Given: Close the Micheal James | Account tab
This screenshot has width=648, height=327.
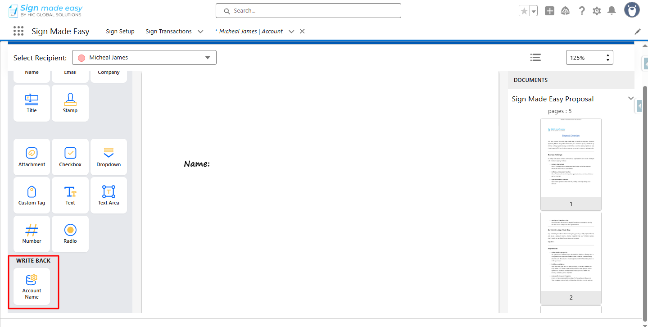Looking at the screenshot, I should click(302, 31).
